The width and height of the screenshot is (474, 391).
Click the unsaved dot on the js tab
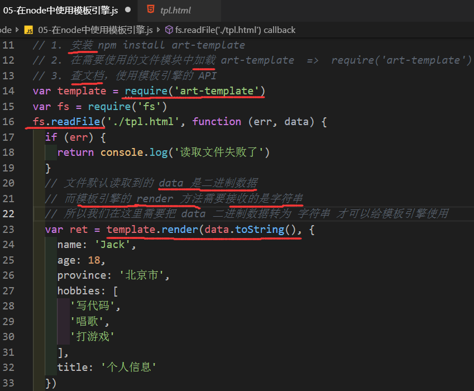tap(128, 9)
